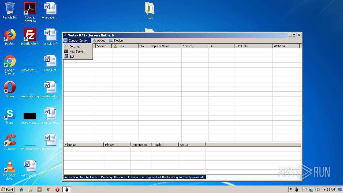Image resolution: width=343 pixels, height=193 pixels.
Task: Open Windows Explorer from the taskbar
Action: 30,190
